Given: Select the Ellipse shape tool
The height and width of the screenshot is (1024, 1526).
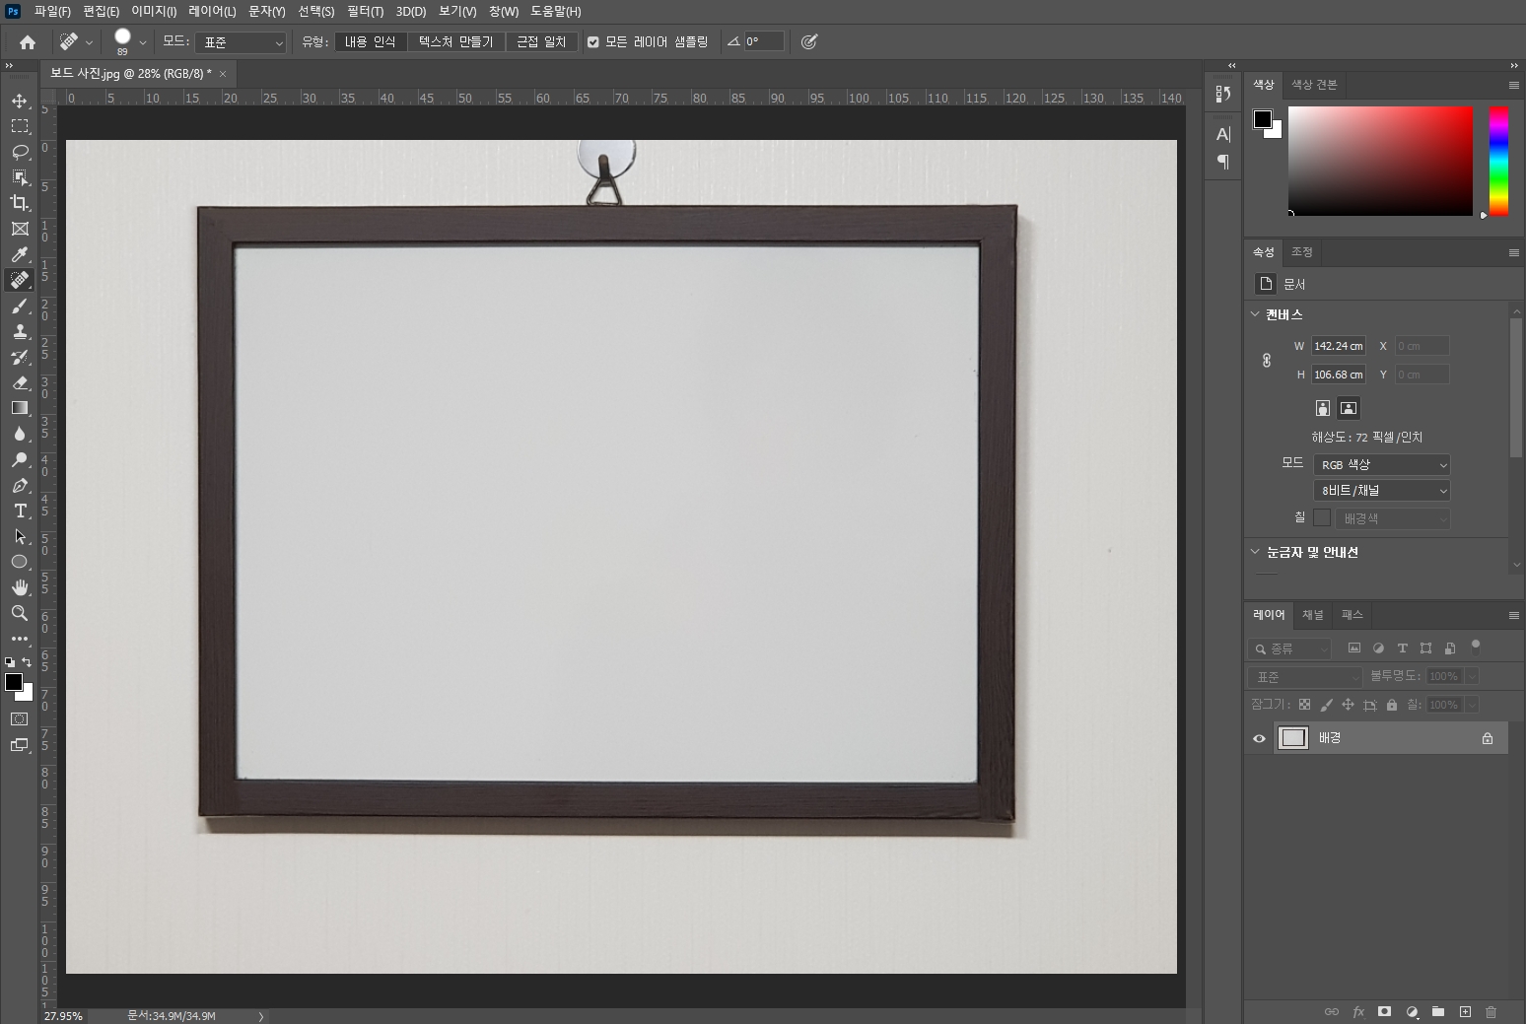Looking at the screenshot, I should tap(20, 562).
